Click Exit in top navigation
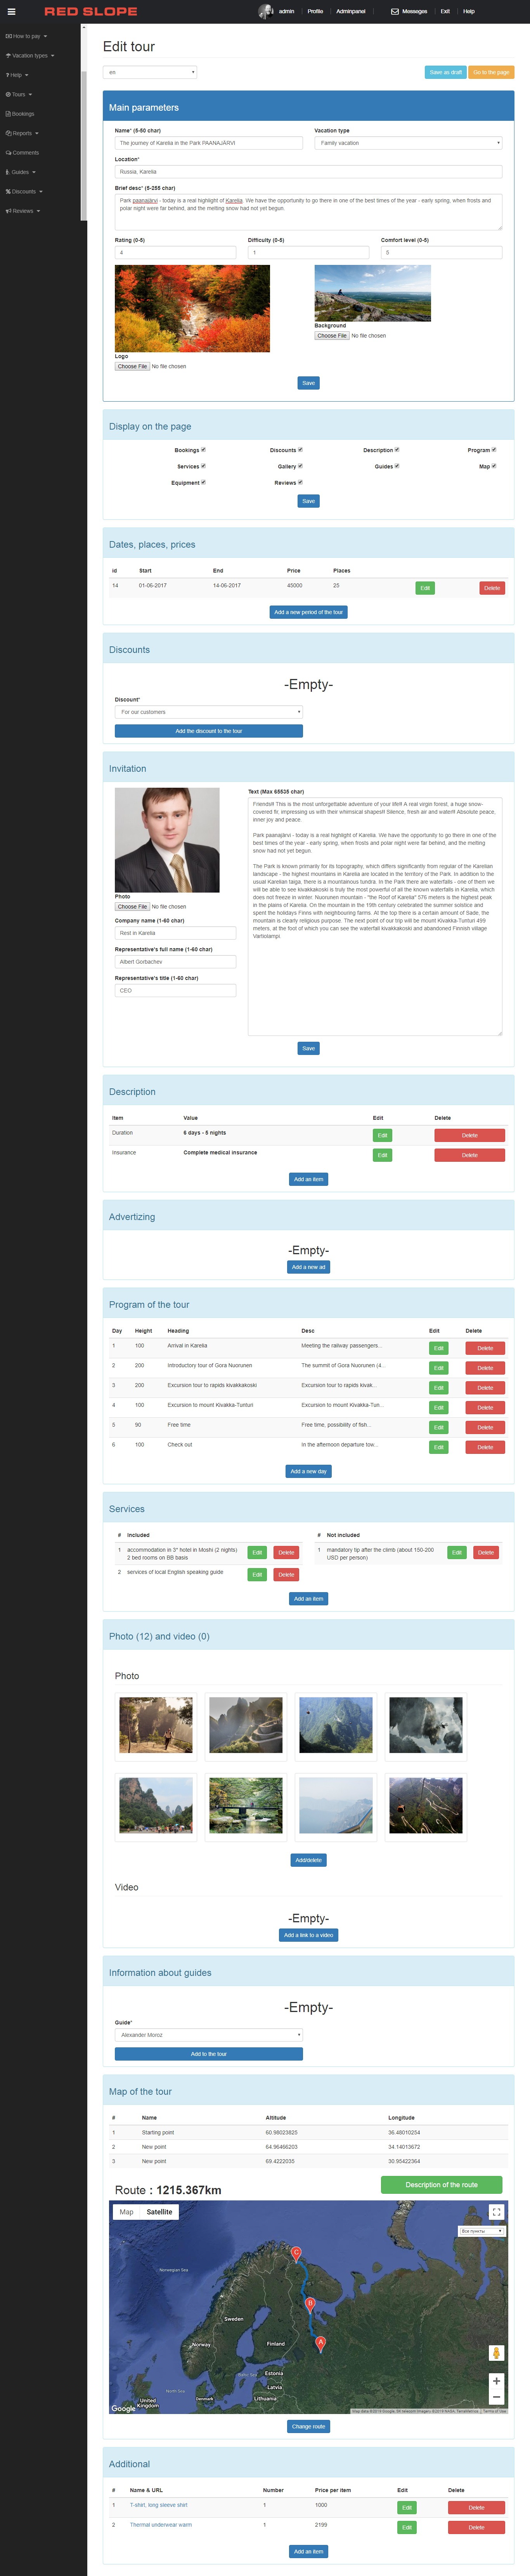The width and height of the screenshot is (530, 2576). pyautogui.click(x=445, y=11)
